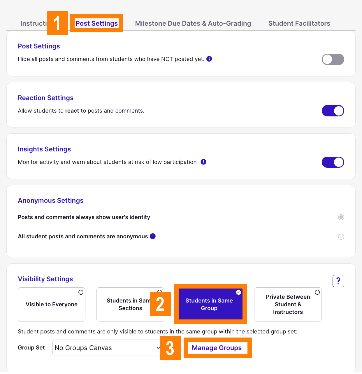Screen dimensions: 362x374
Task: Open the Student Facilitators tab
Action: [299, 23]
